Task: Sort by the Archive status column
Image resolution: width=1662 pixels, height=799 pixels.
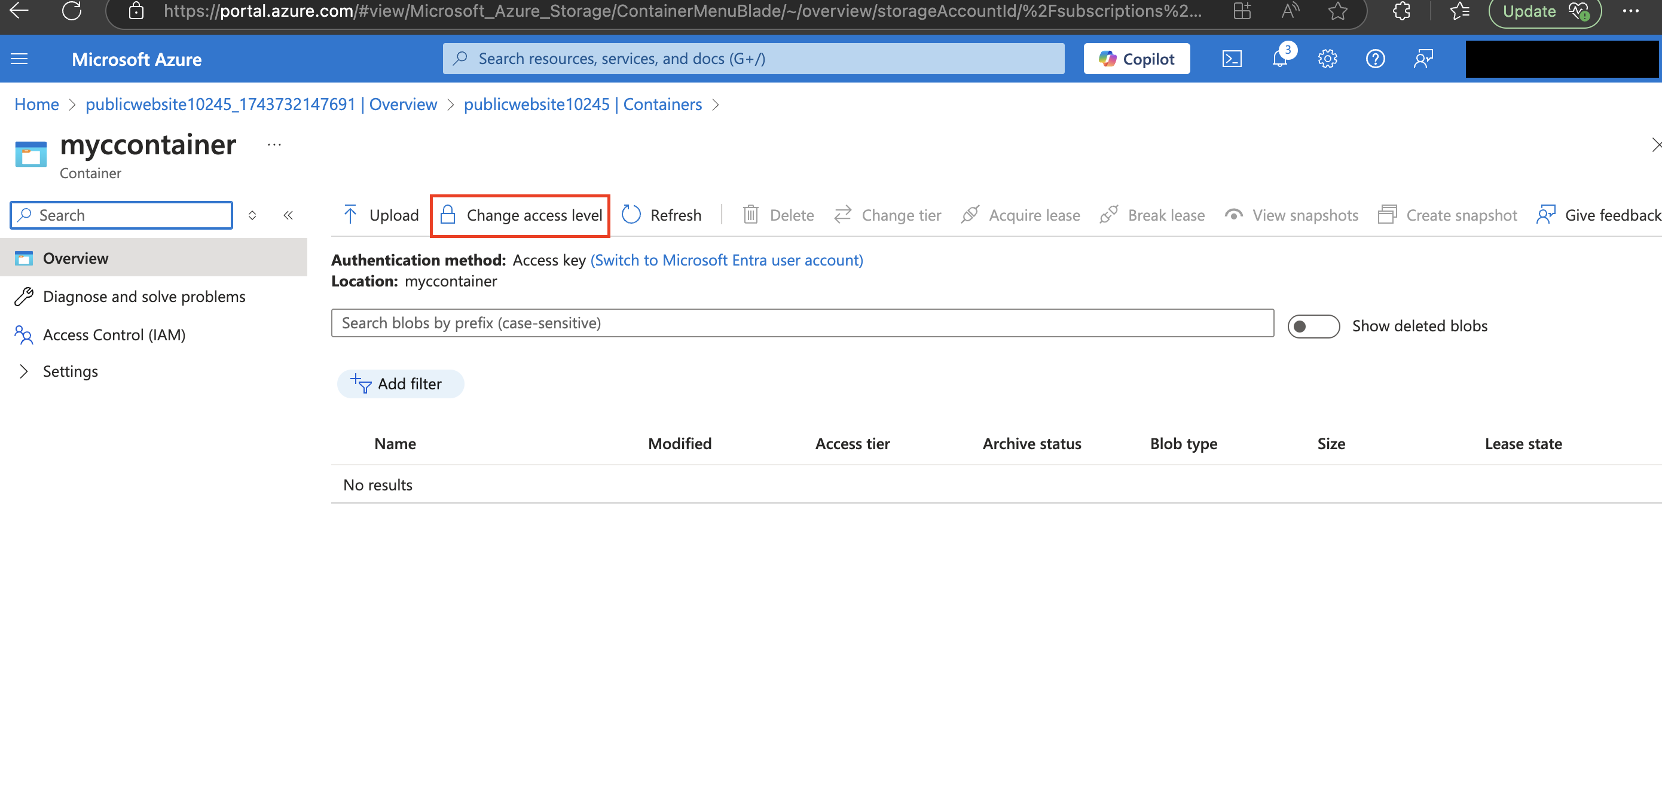Action: point(1031,443)
